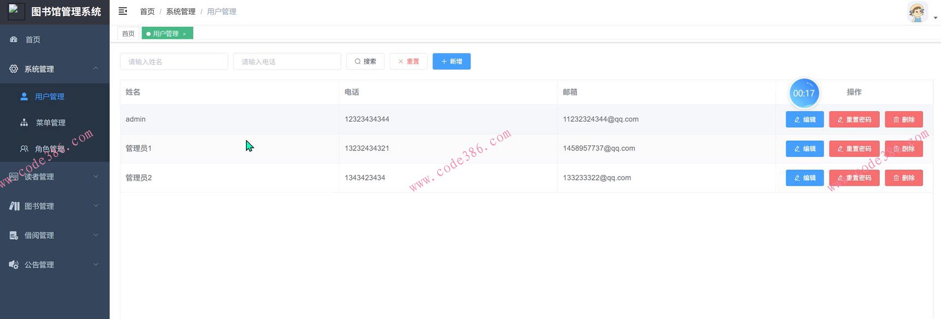941x319 pixels.
Task: Open 角色管理 in the sidebar
Action: click(x=55, y=149)
